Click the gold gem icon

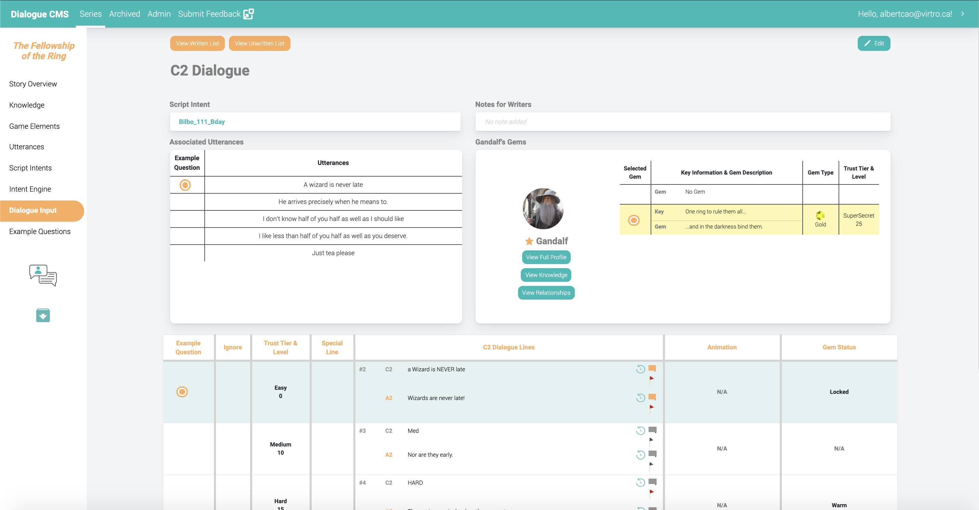coord(820,216)
